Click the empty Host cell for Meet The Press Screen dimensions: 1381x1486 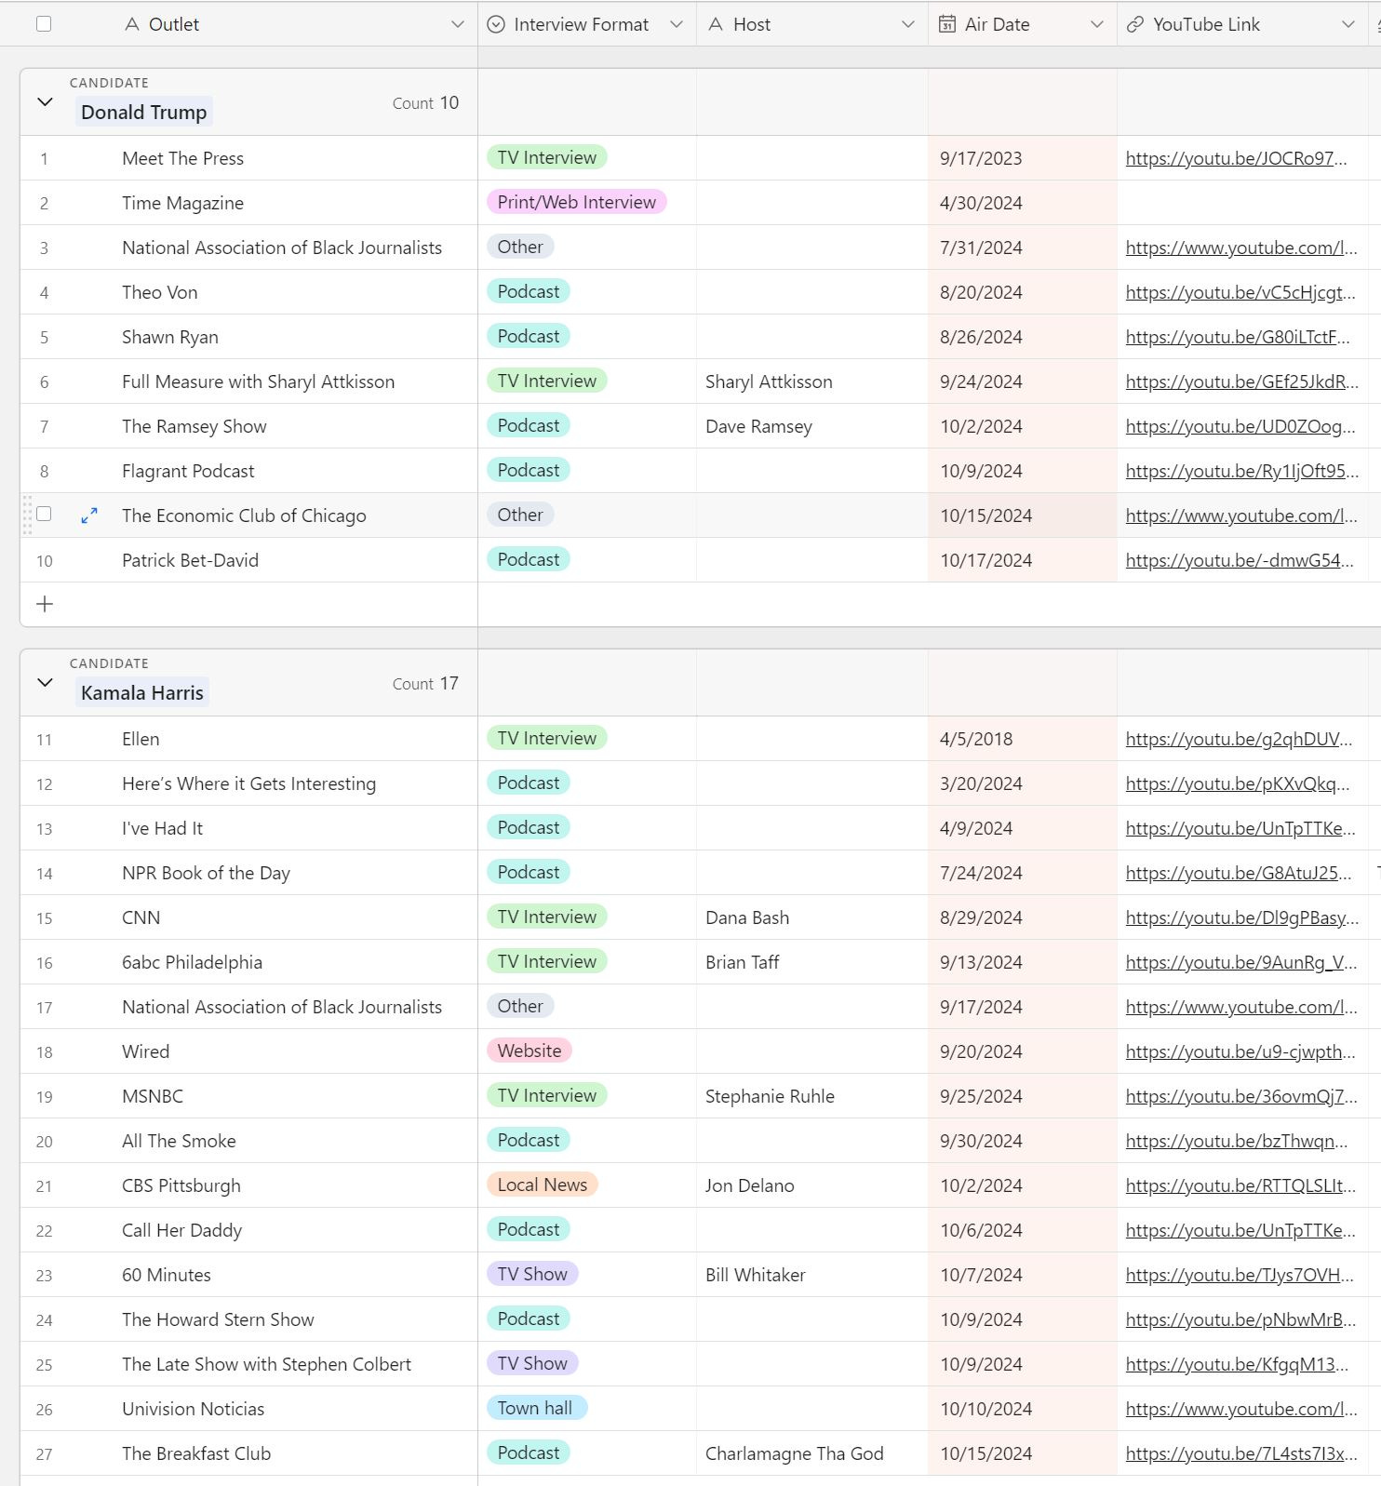812,158
